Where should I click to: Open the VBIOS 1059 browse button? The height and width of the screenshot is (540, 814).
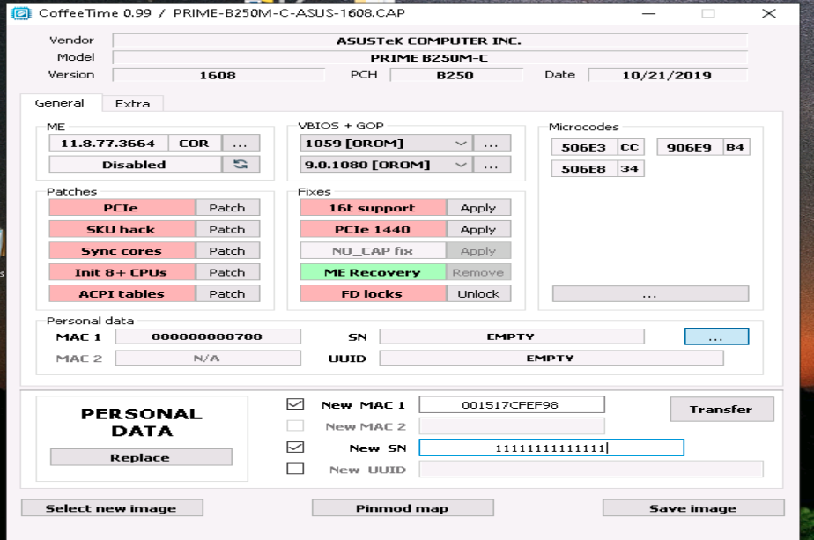[491, 143]
